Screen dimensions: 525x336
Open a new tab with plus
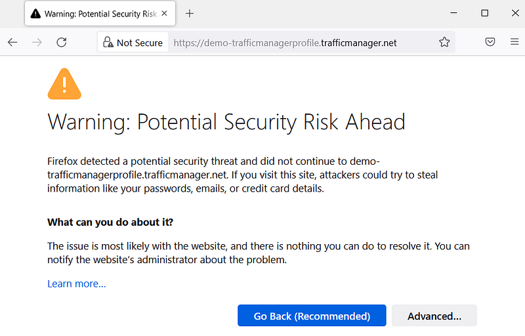[x=190, y=14]
